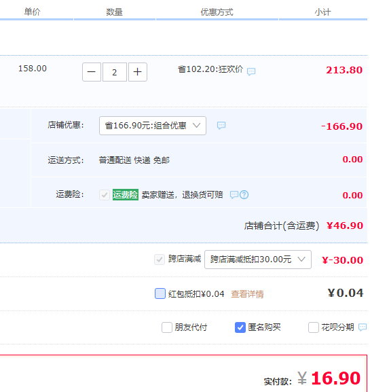Click the minus quantity button
This screenshot has height=392, width=389.
(x=92, y=72)
